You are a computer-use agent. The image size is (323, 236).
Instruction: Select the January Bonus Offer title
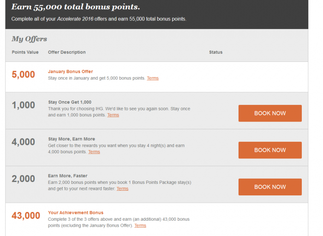tap(71, 72)
